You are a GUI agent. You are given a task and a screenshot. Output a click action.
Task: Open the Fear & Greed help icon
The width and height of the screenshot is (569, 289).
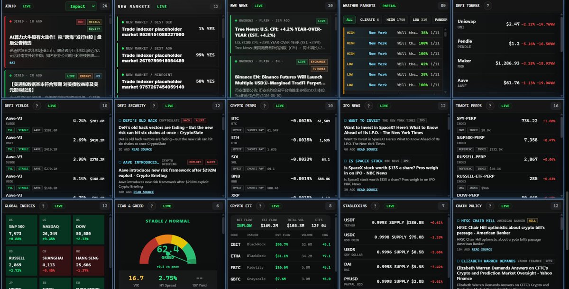153,206
